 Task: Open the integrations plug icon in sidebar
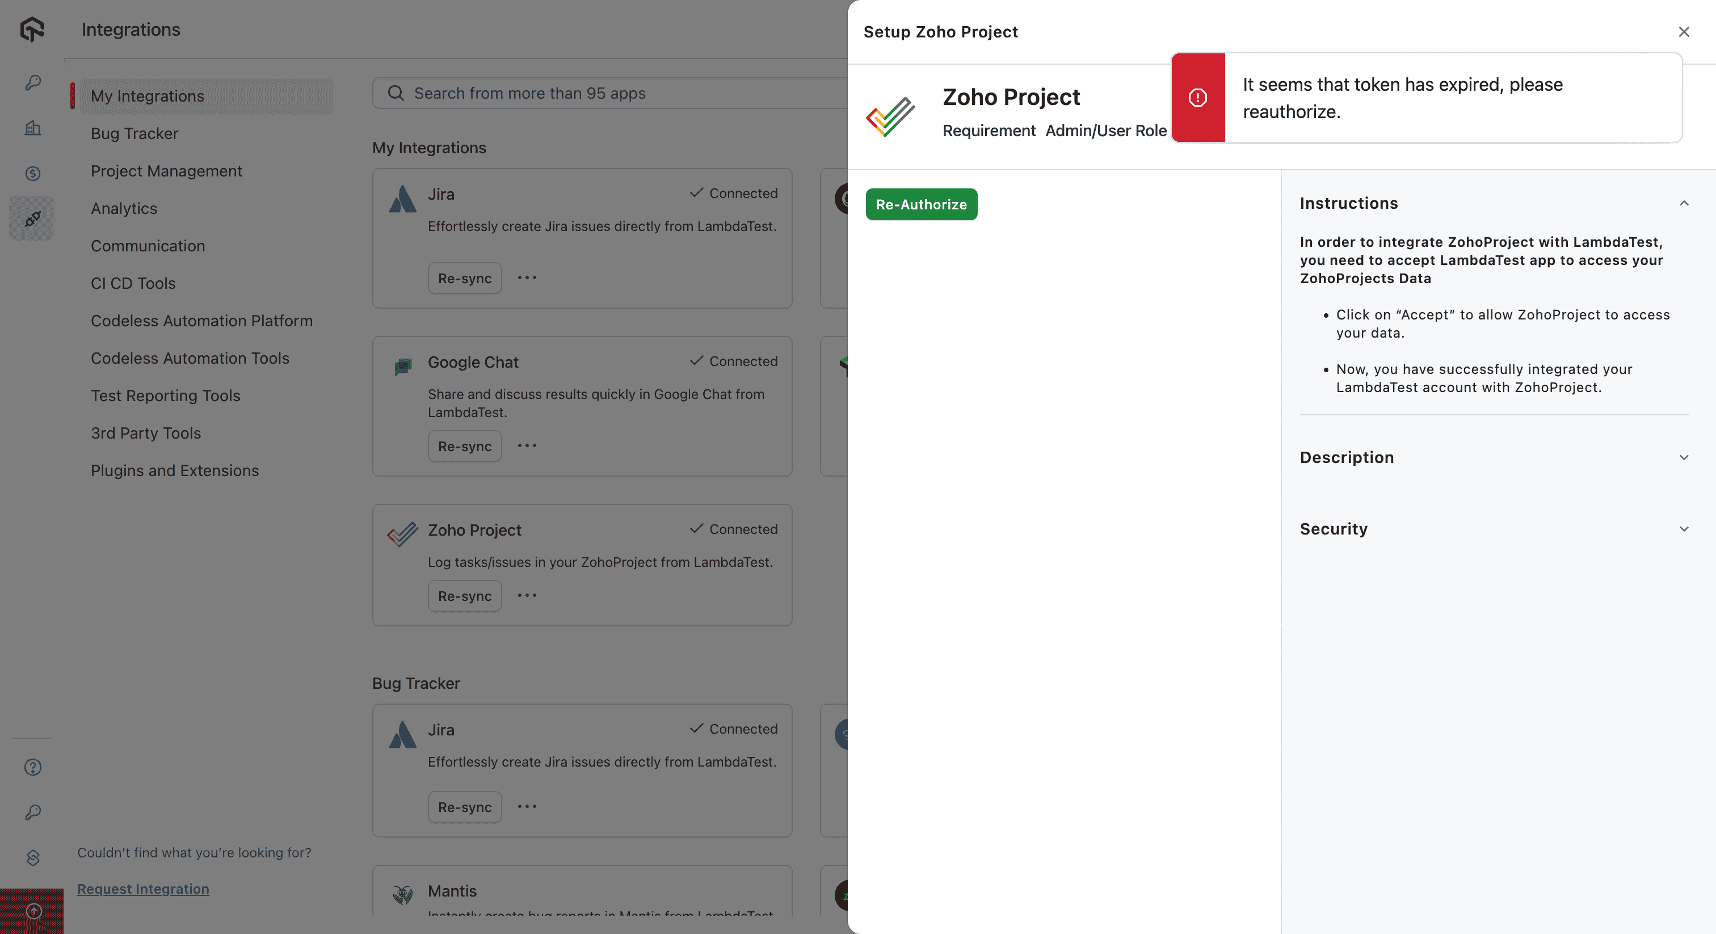[33, 218]
